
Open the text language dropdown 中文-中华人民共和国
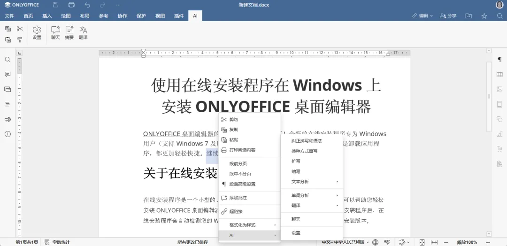tap(345, 242)
